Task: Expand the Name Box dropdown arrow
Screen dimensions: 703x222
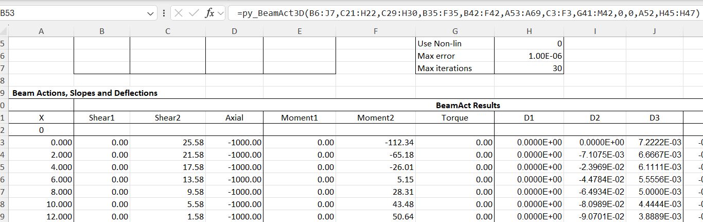Action: [150, 13]
